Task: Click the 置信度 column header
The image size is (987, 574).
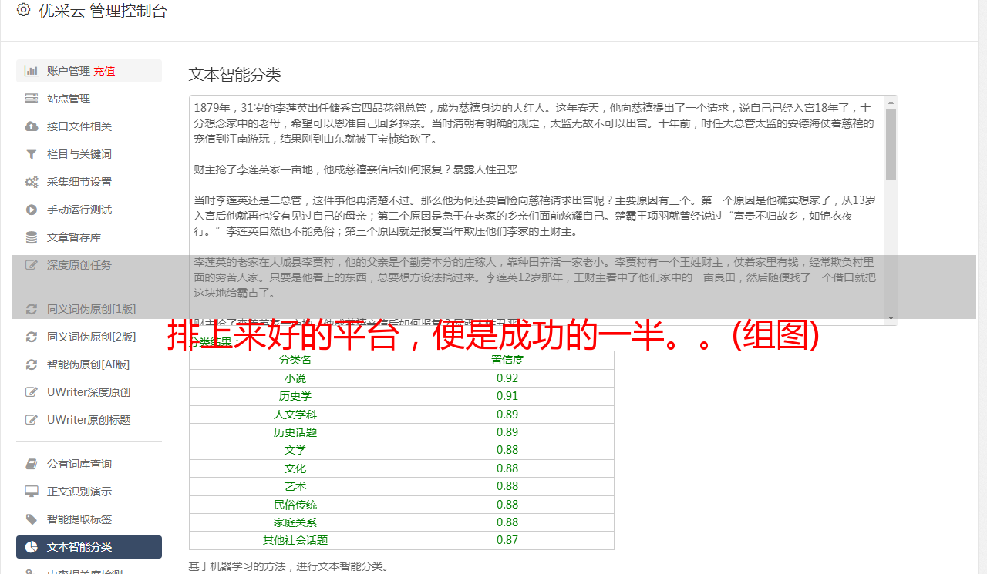Action: [507, 360]
